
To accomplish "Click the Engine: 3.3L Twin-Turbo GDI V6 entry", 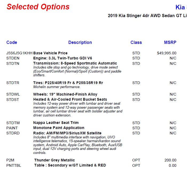I will pos(63,58).
